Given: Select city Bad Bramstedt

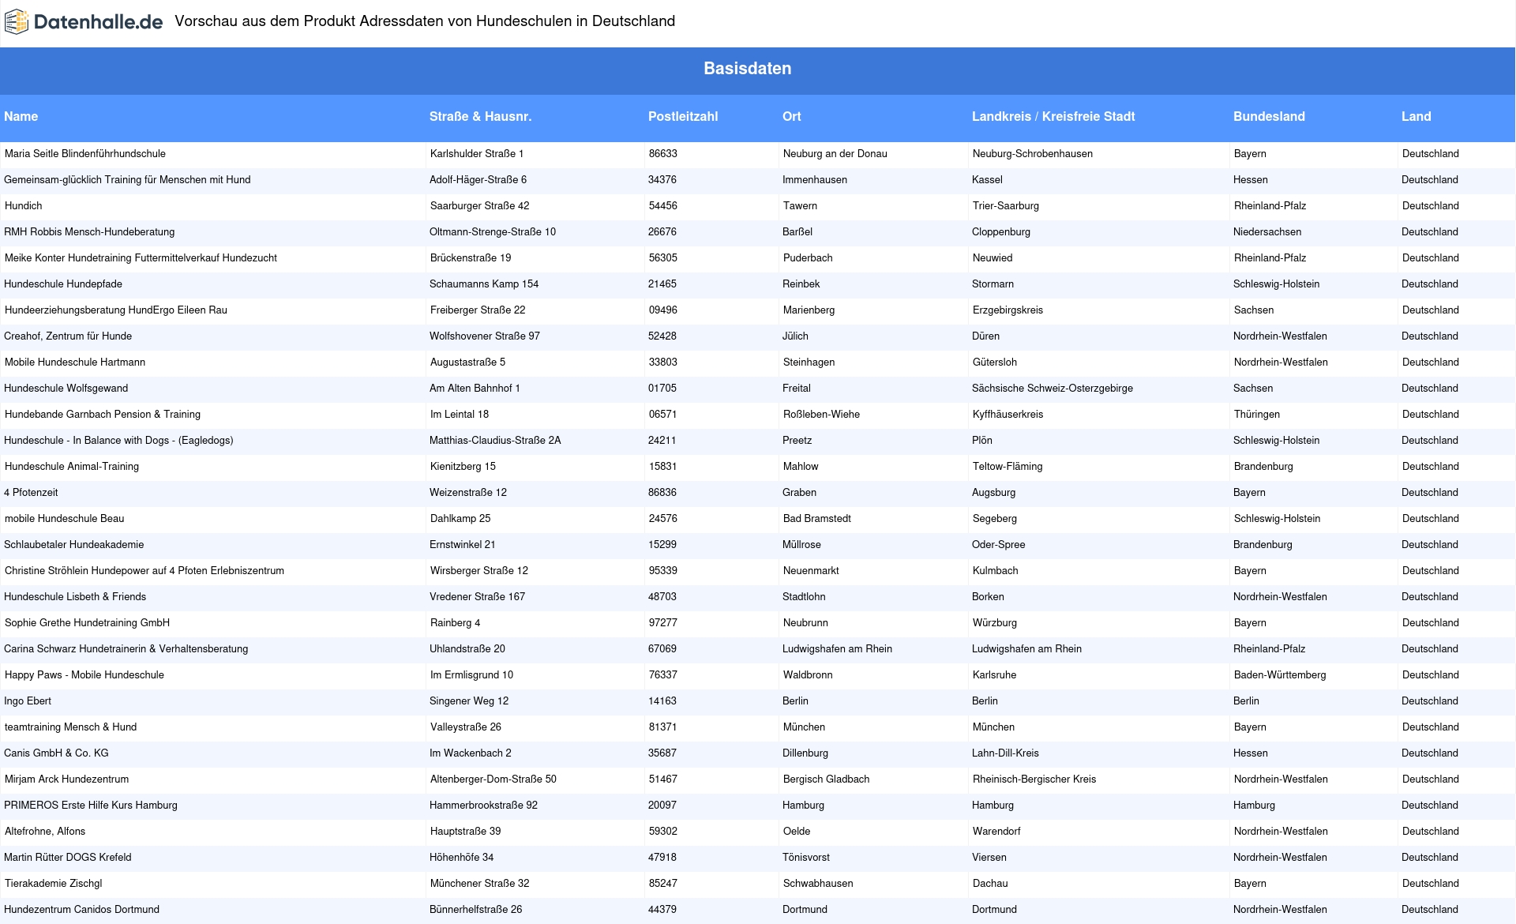Looking at the screenshot, I should (x=817, y=519).
